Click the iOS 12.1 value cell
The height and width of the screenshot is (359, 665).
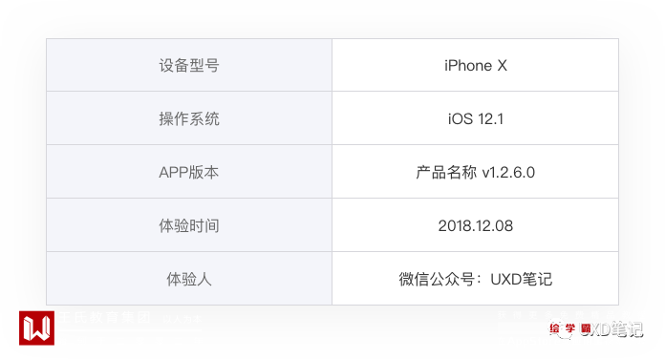pyautogui.click(x=476, y=118)
